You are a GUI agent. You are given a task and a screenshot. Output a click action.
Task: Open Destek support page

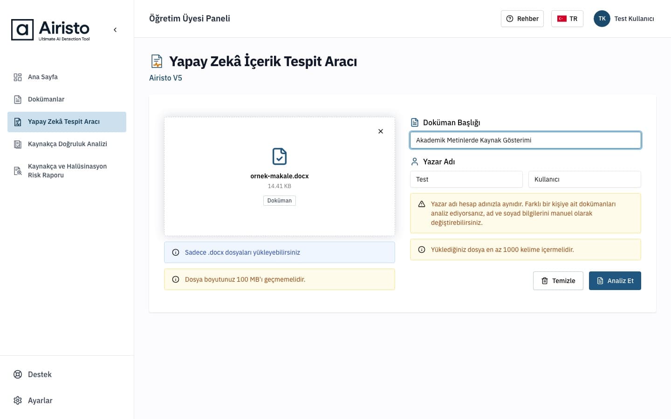pyautogui.click(x=67, y=374)
